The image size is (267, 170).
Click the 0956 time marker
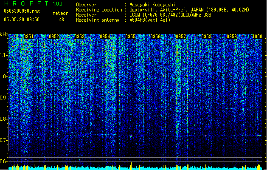[x=155, y=37]
